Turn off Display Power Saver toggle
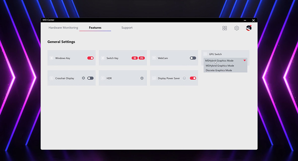This screenshot has width=298, height=161. (x=193, y=78)
